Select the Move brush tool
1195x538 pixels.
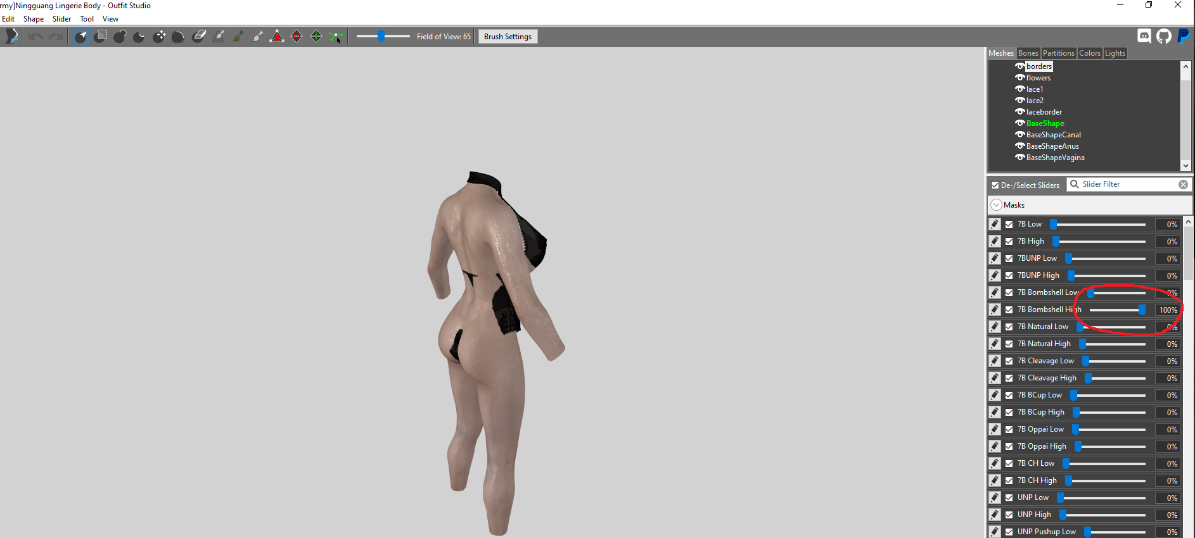[x=159, y=37]
